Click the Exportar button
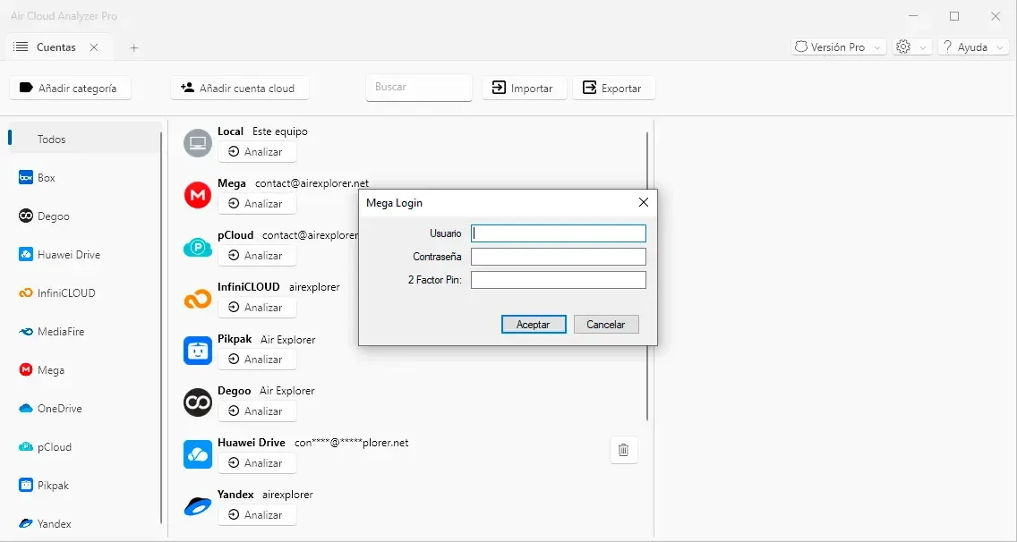The height and width of the screenshot is (542, 1017). click(x=613, y=89)
